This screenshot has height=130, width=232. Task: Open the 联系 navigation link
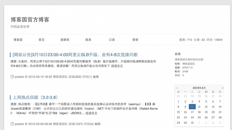click(x=88, y=40)
